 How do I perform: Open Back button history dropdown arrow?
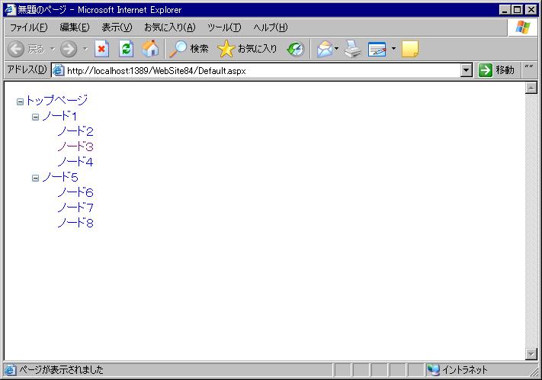tap(53, 49)
